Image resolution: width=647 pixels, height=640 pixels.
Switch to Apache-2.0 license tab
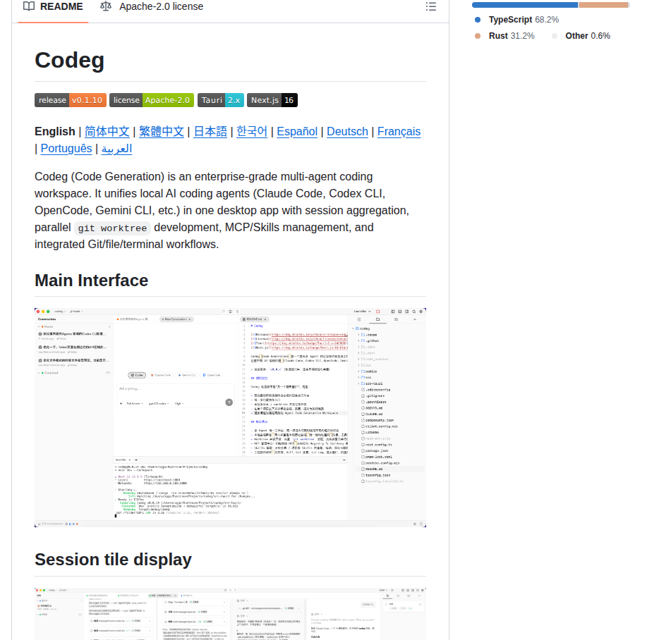[x=152, y=6]
